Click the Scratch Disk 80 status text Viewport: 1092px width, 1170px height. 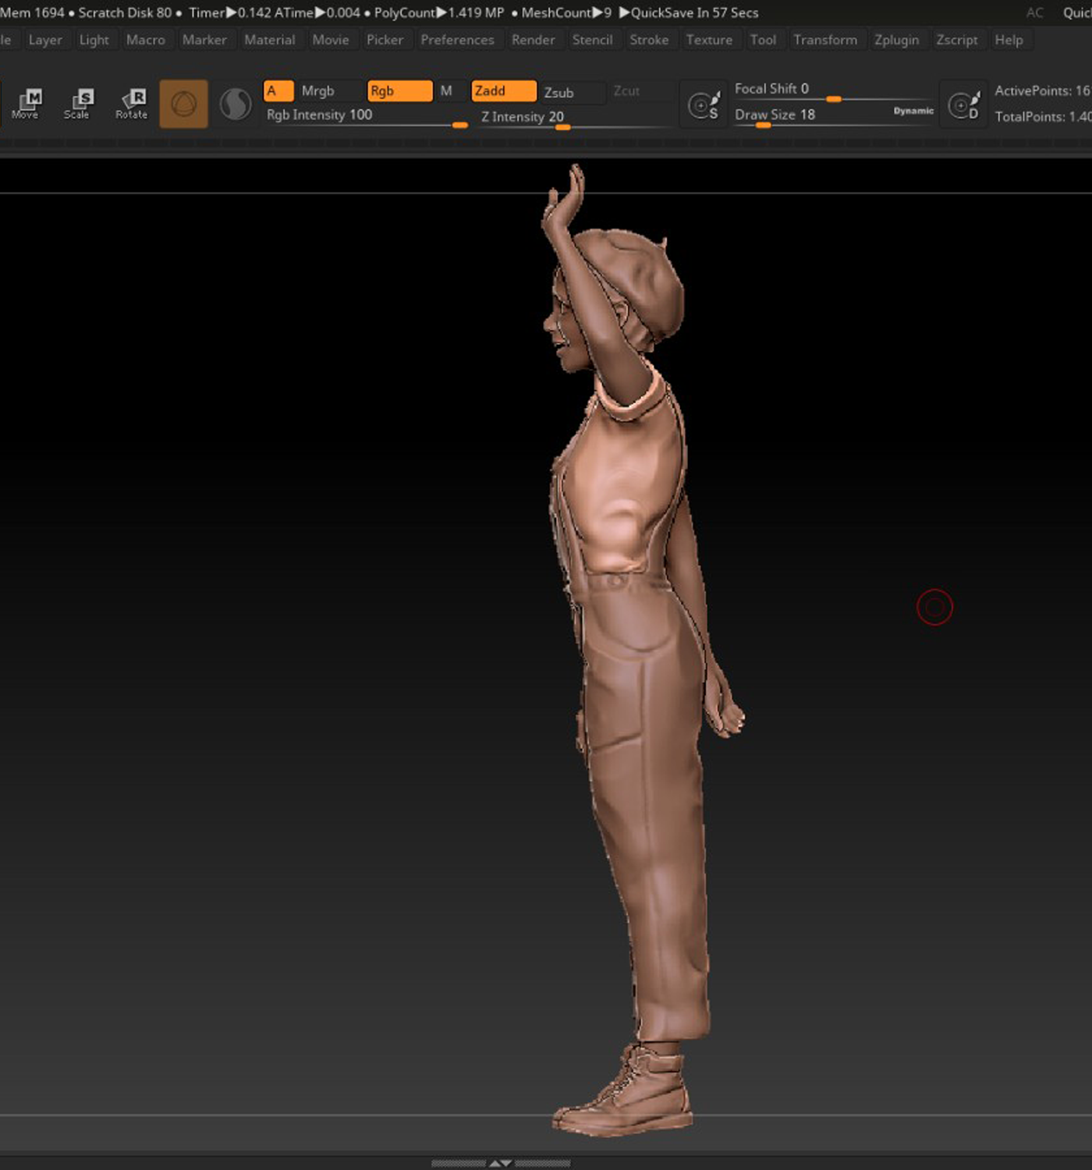point(125,12)
